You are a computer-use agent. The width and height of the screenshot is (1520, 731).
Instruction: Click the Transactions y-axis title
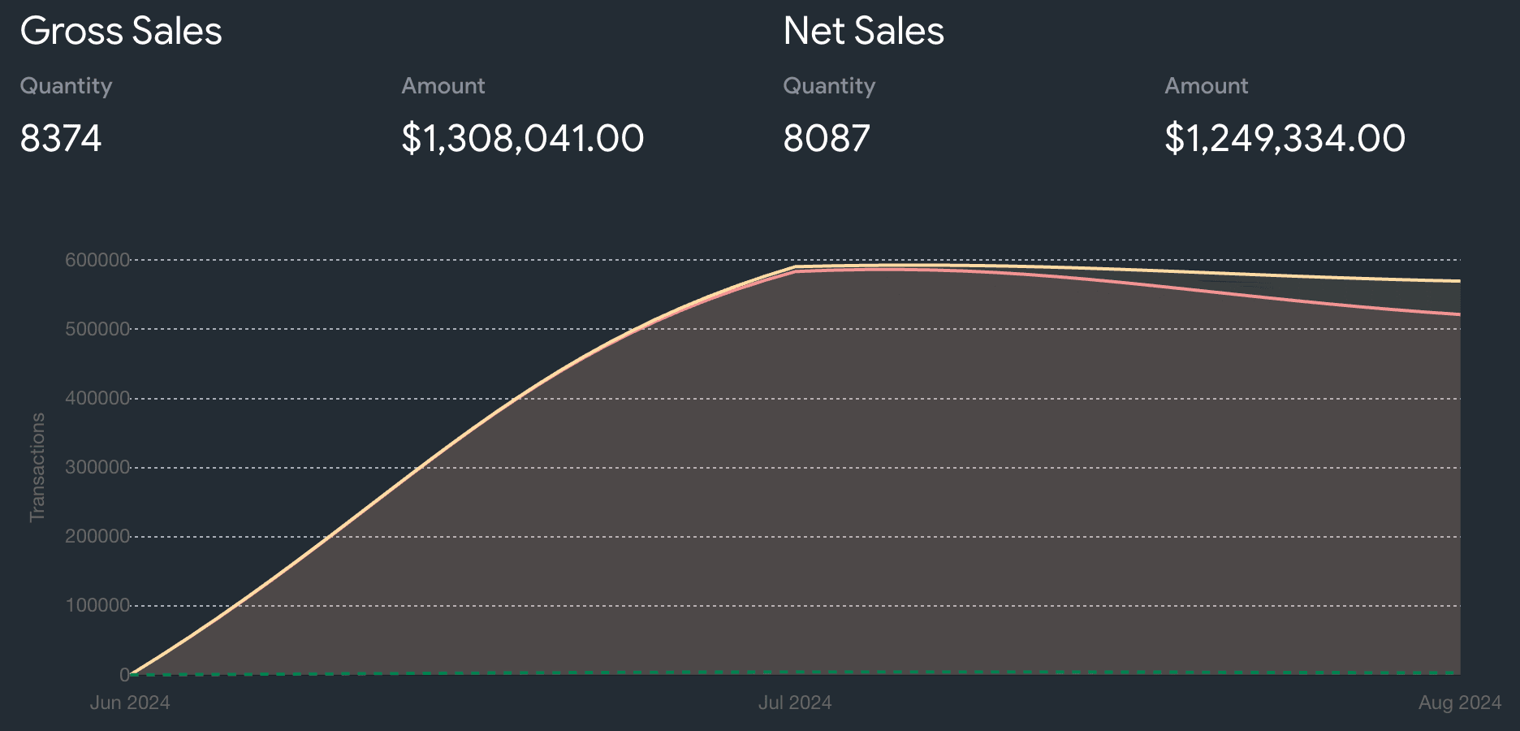37,467
